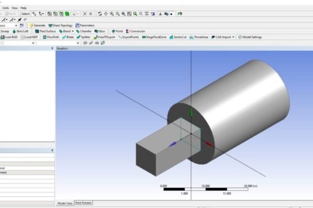Open the Help menu
Screen dimensions: 313x208
coord(23,8)
